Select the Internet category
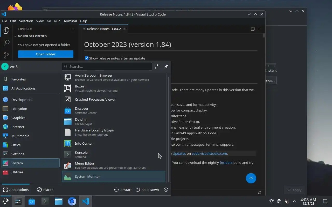Viewport: 332px width, 207px height. 30,127
